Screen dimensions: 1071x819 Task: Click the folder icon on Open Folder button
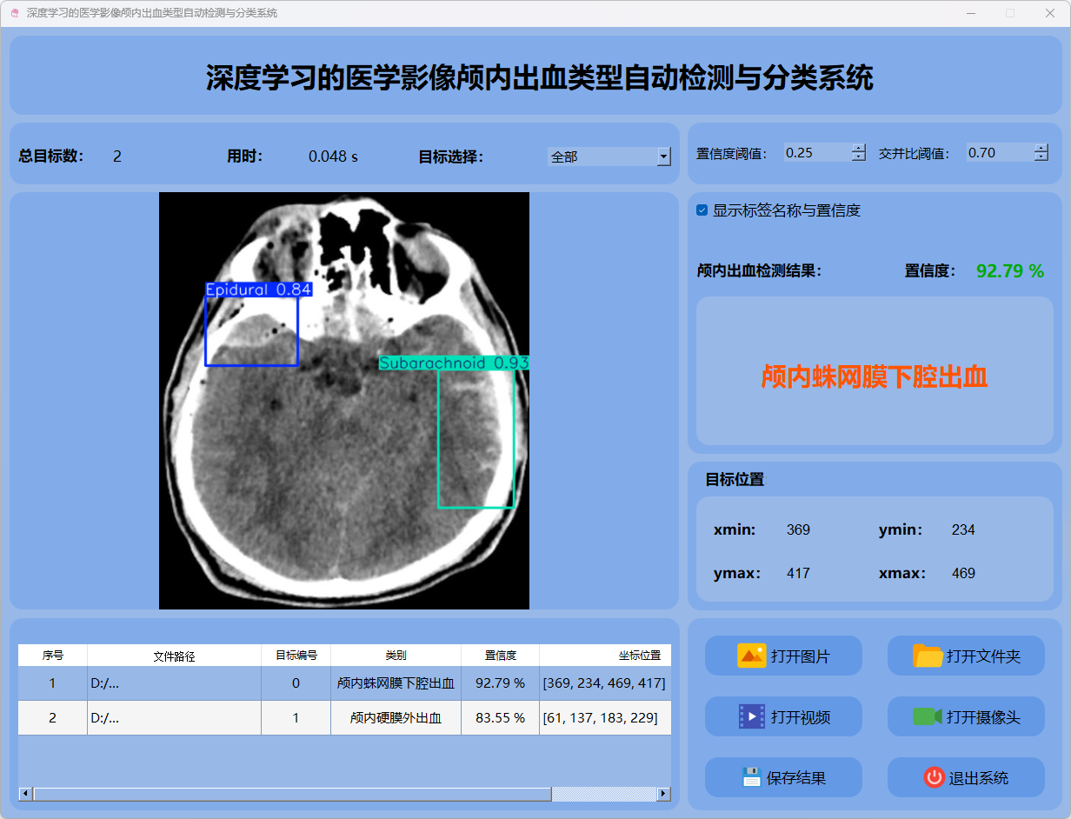point(928,656)
